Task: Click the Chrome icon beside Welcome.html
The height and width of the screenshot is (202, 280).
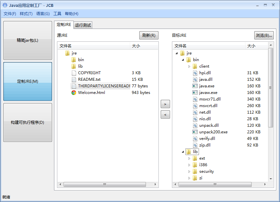Action: tap(74, 93)
